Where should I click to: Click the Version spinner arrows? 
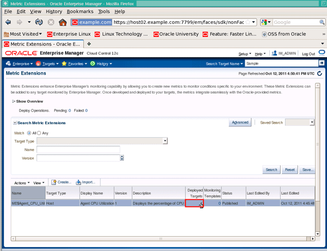[122, 158]
